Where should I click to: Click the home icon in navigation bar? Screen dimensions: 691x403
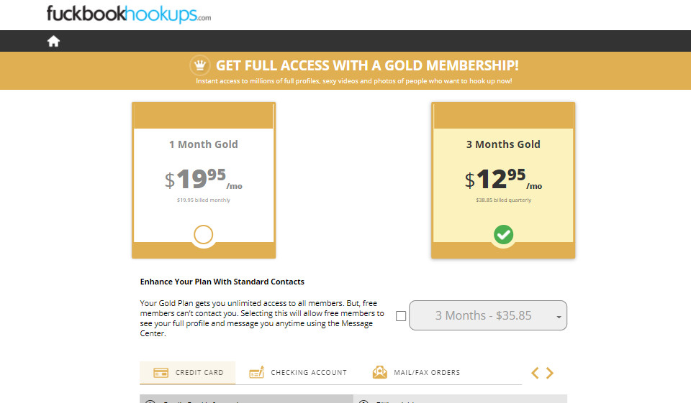[53, 41]
